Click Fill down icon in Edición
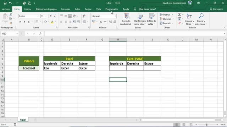Image resolution: width=227 pixels, height=127 pixels. point(180,19)
